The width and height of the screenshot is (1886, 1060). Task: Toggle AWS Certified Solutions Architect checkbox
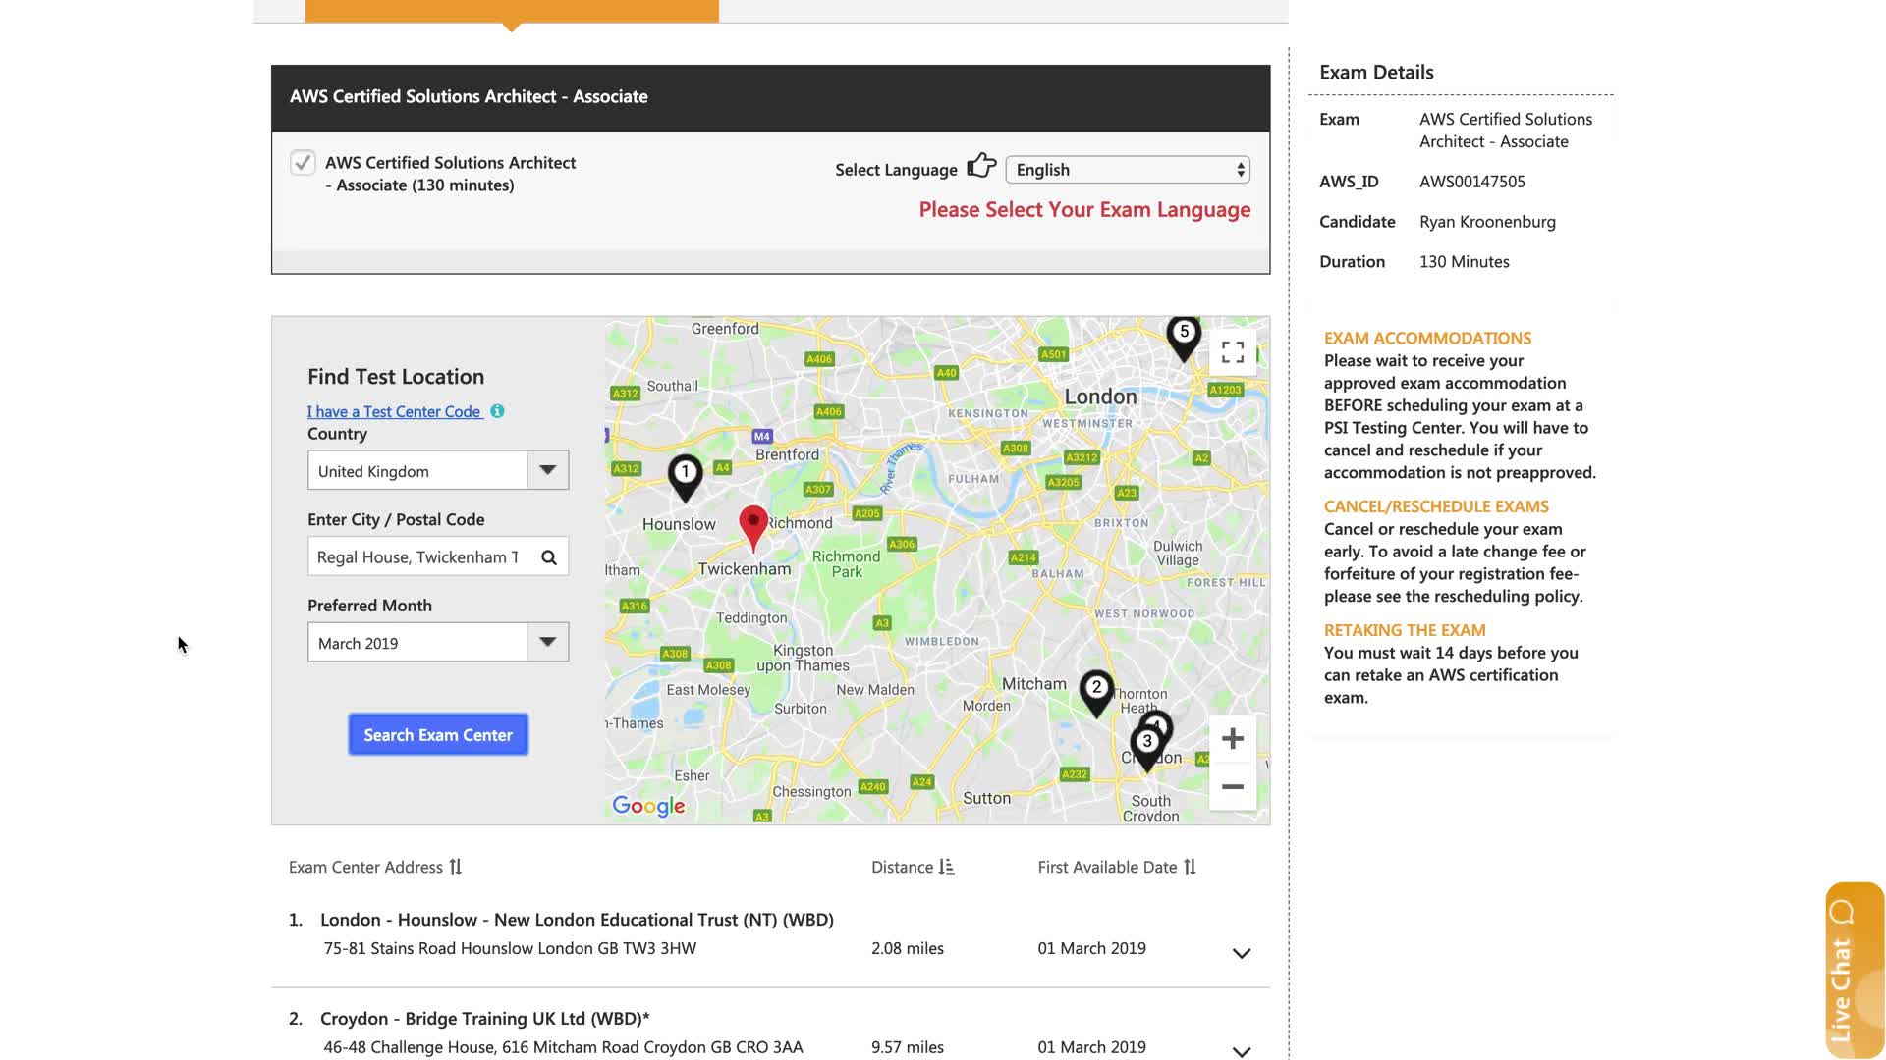[x=303, y=163]
